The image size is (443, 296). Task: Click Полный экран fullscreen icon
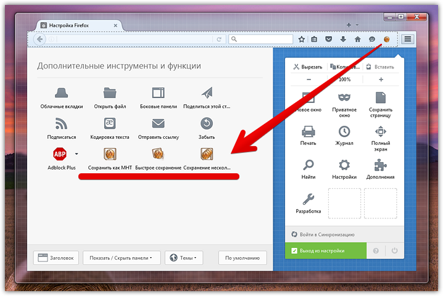coord(381,131)
